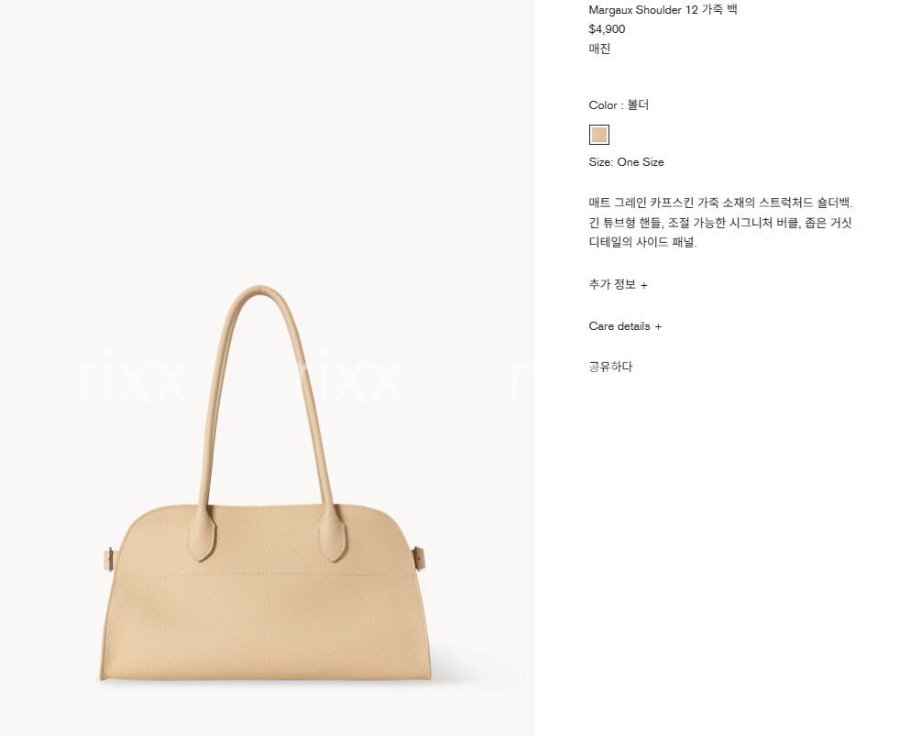The height and width of the screenshot is (736, 910).
Task: Click the $4,900 price text
Action: click(607, 29)
